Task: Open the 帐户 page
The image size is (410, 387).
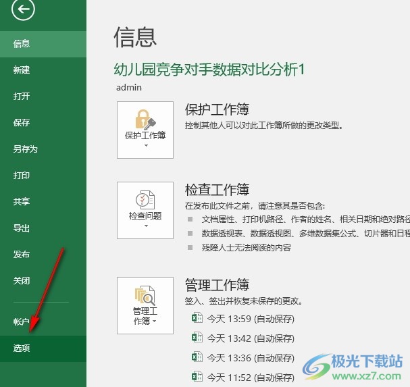Action: pyautogui.click(x=43, y=322)
